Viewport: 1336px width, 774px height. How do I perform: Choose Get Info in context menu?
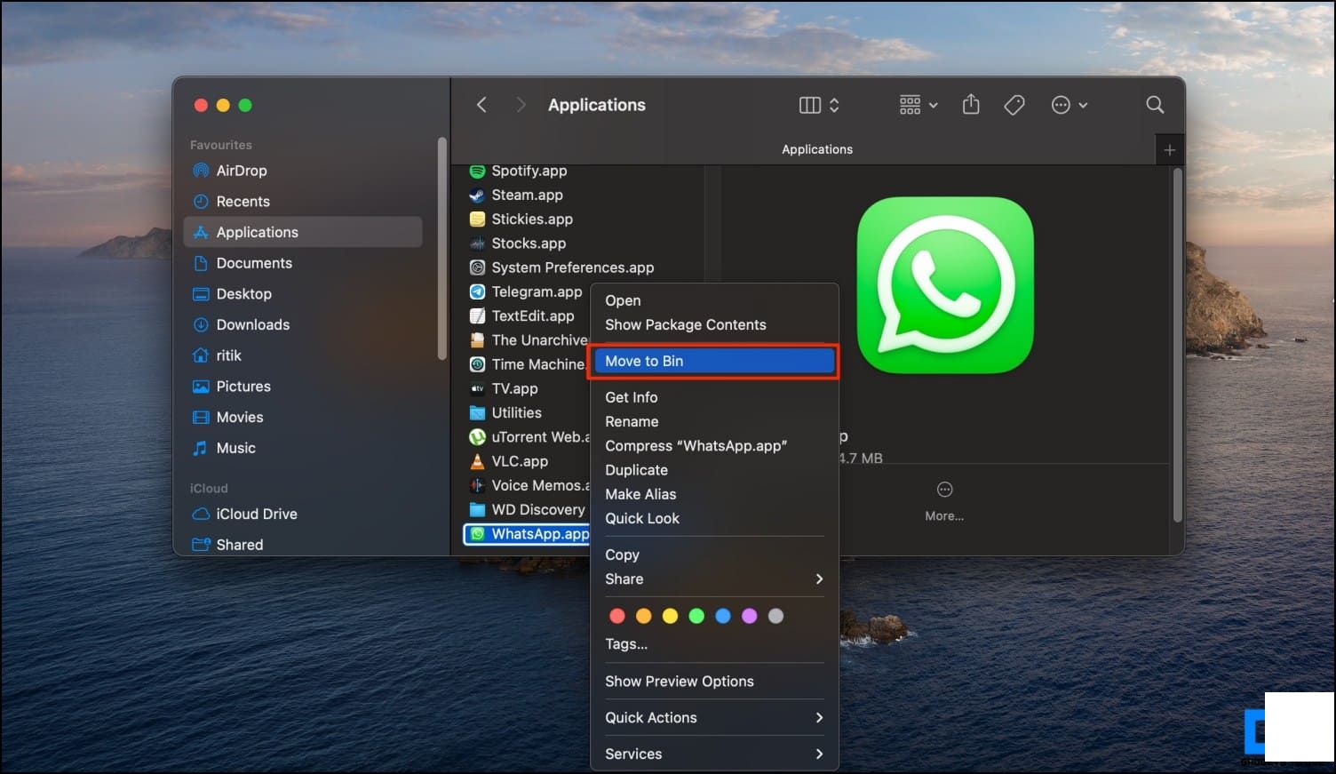714,397
